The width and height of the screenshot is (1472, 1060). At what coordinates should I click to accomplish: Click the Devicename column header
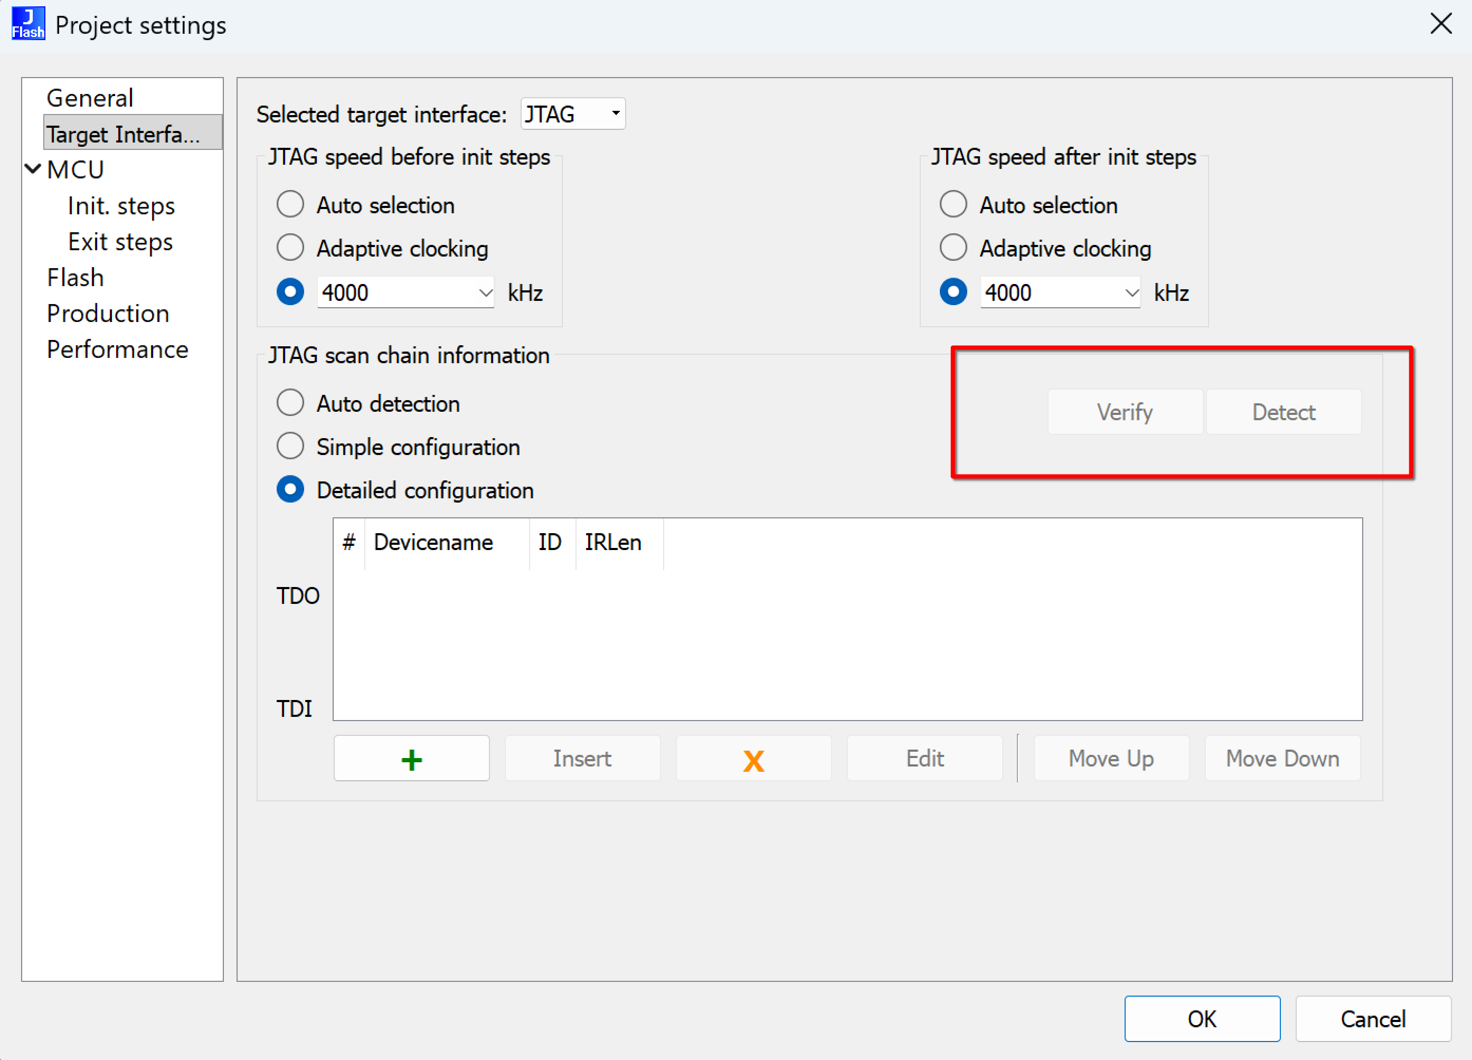[x=433, y=543]
